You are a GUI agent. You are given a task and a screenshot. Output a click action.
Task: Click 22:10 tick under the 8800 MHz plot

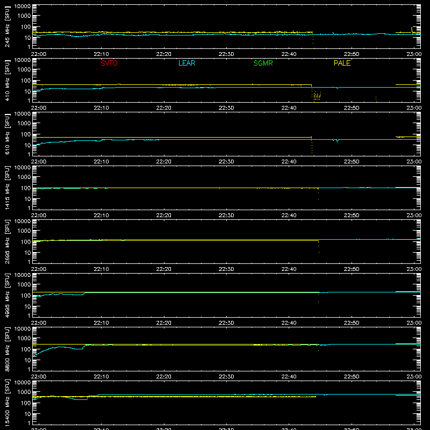101,377
